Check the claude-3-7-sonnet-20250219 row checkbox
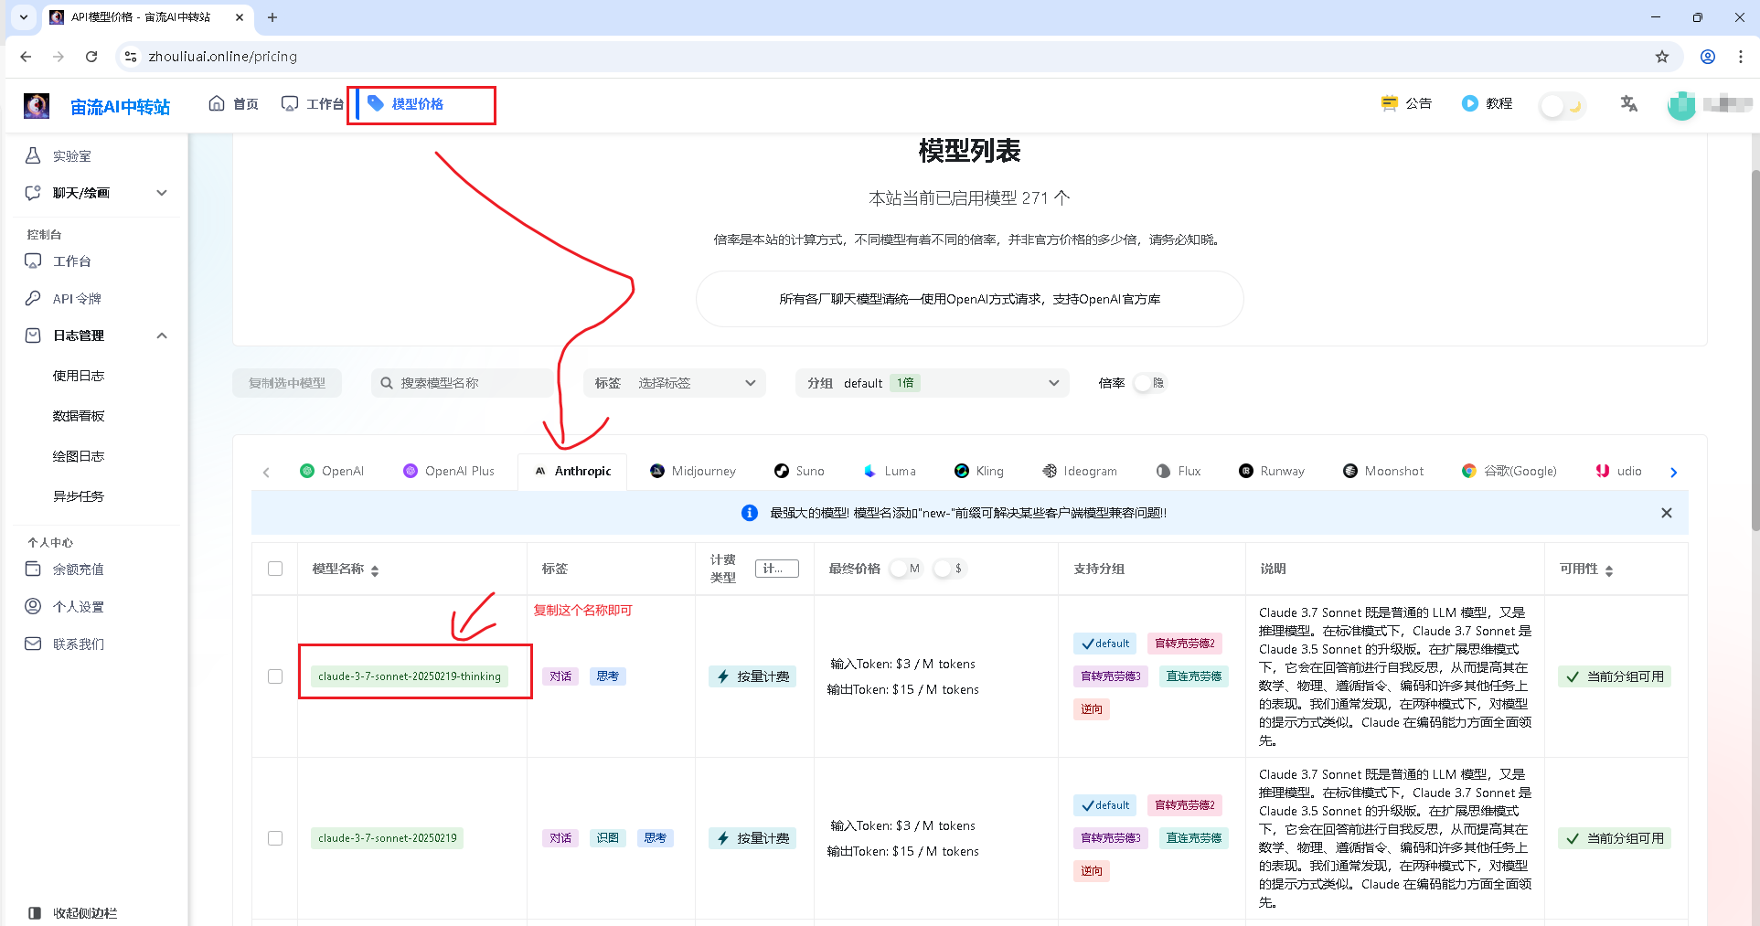 coord(275,838)
